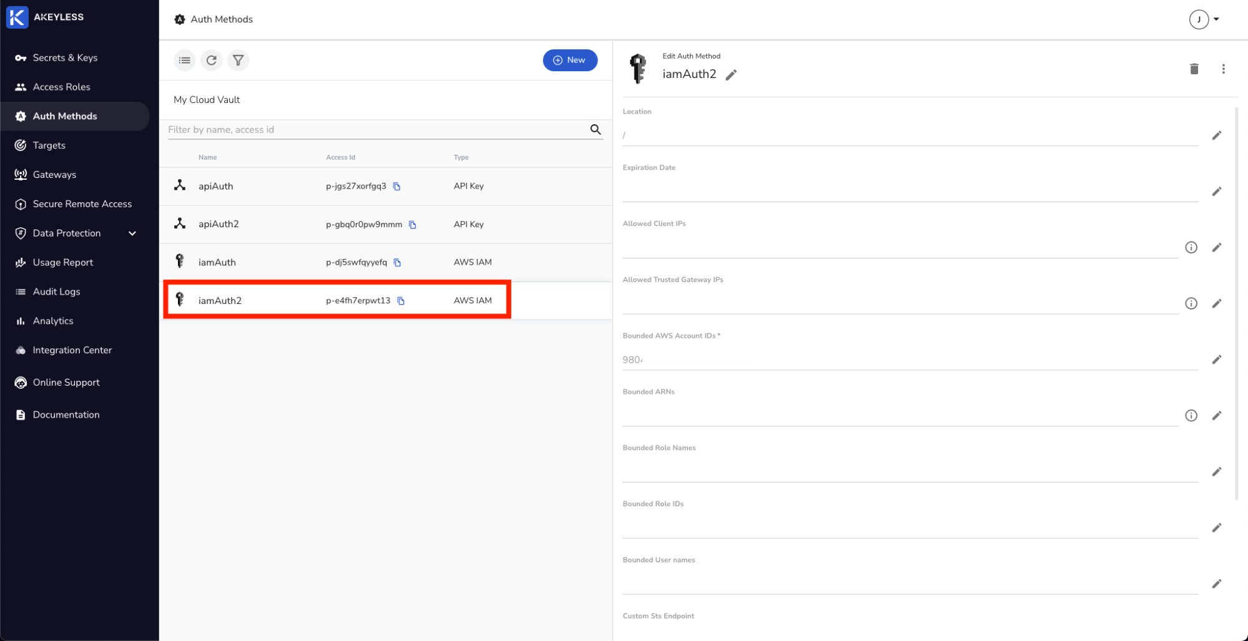Click the Name column header
The height and width of the screenshot is (641, 1248).
(x=207, y=157)
